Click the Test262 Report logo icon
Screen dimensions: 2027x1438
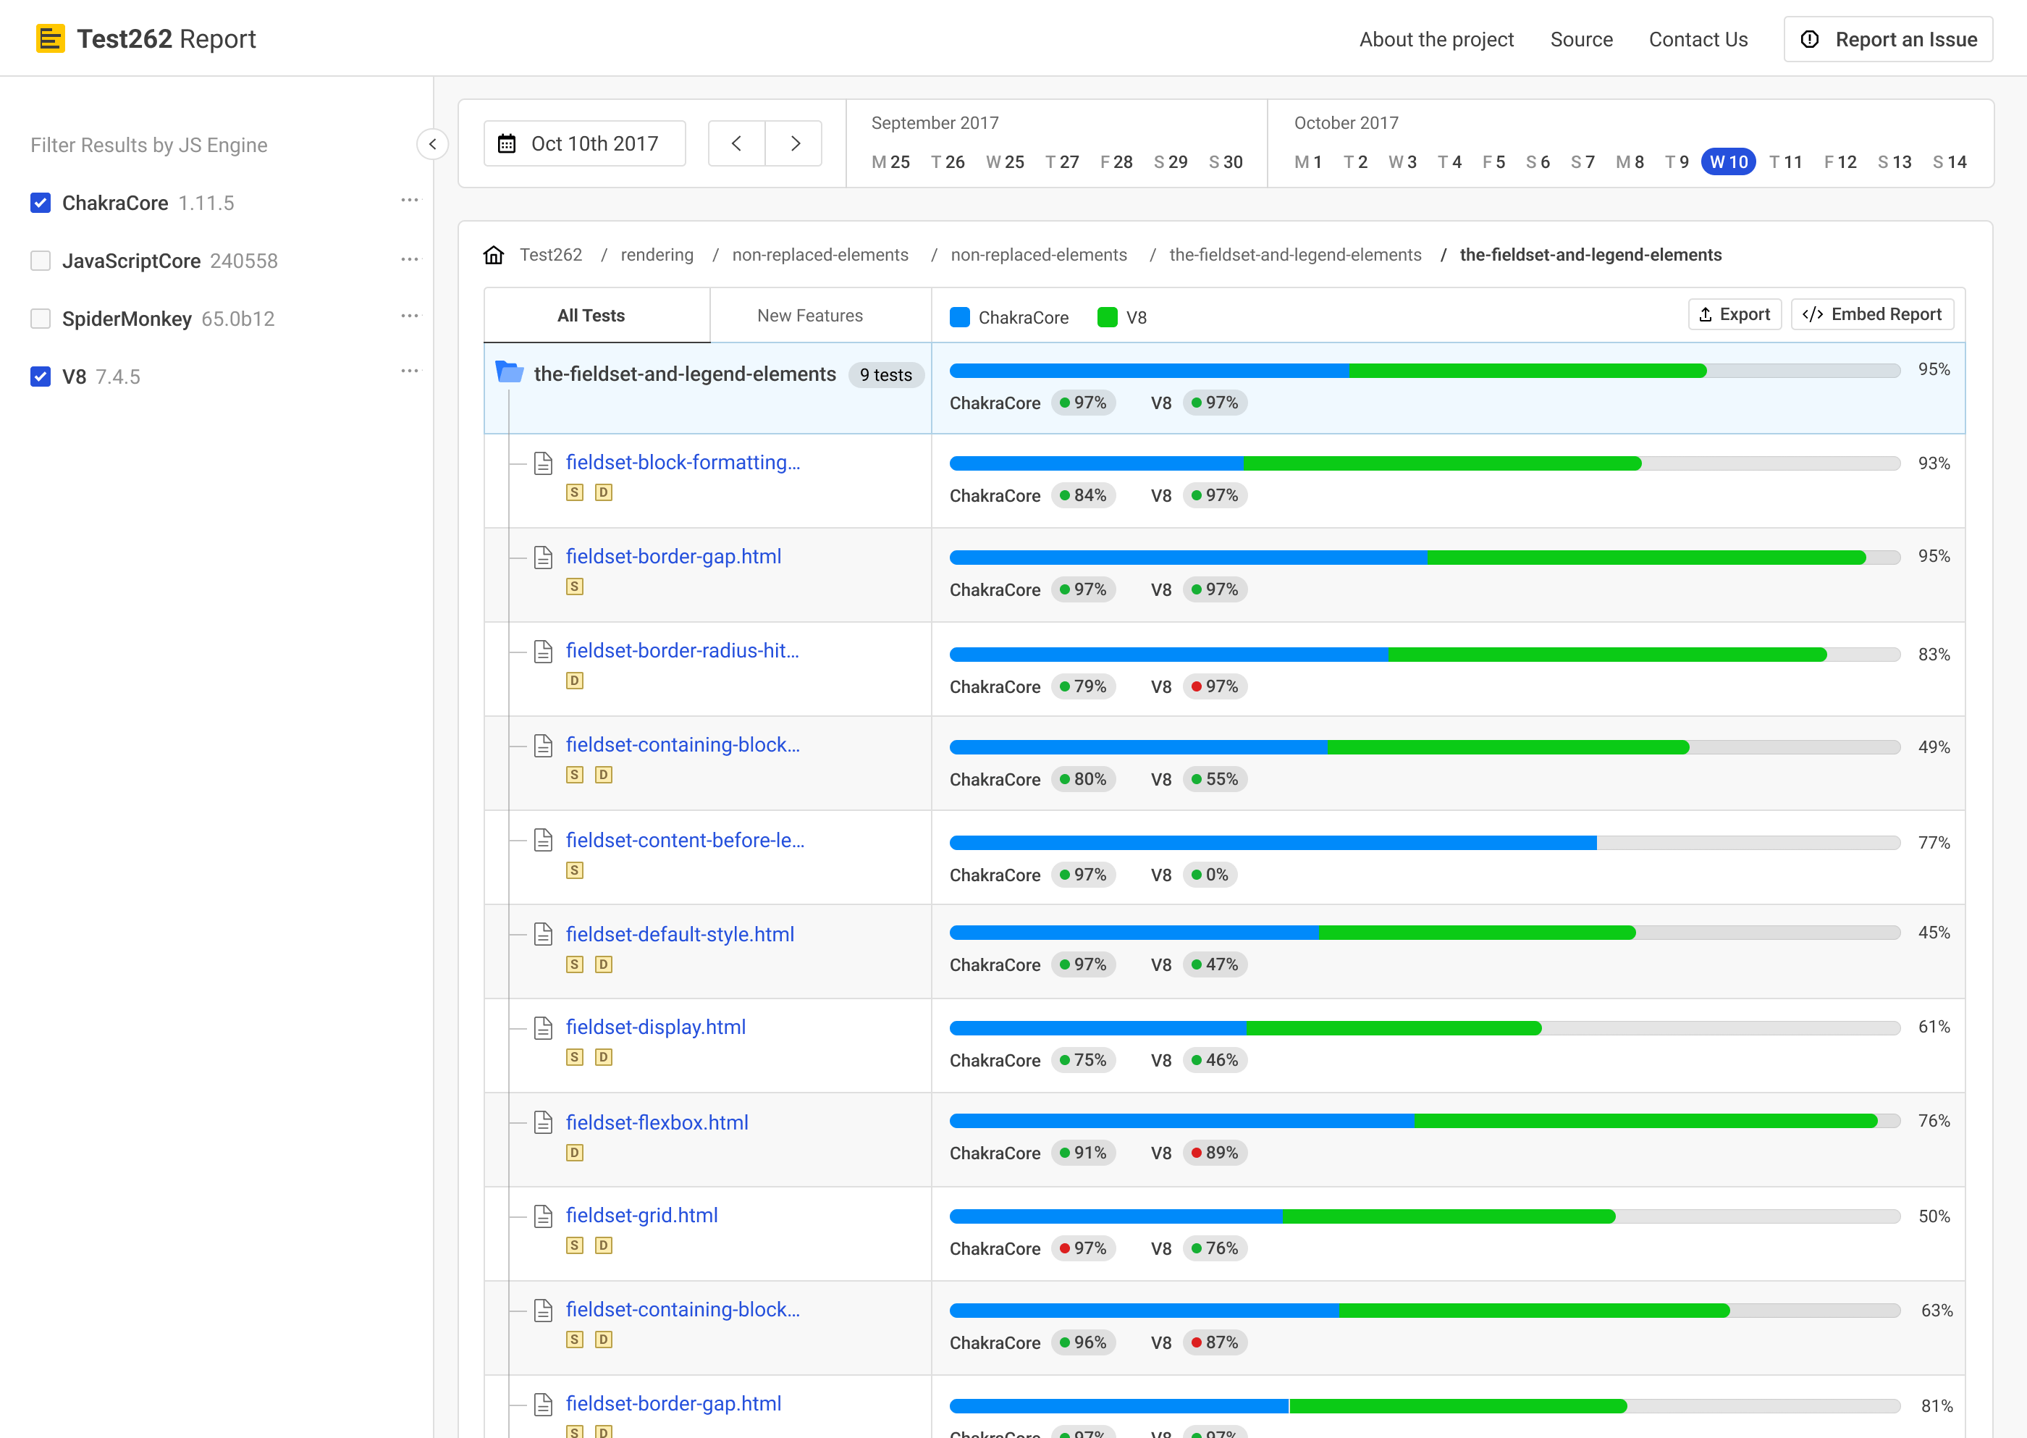[x=51, y=39]
